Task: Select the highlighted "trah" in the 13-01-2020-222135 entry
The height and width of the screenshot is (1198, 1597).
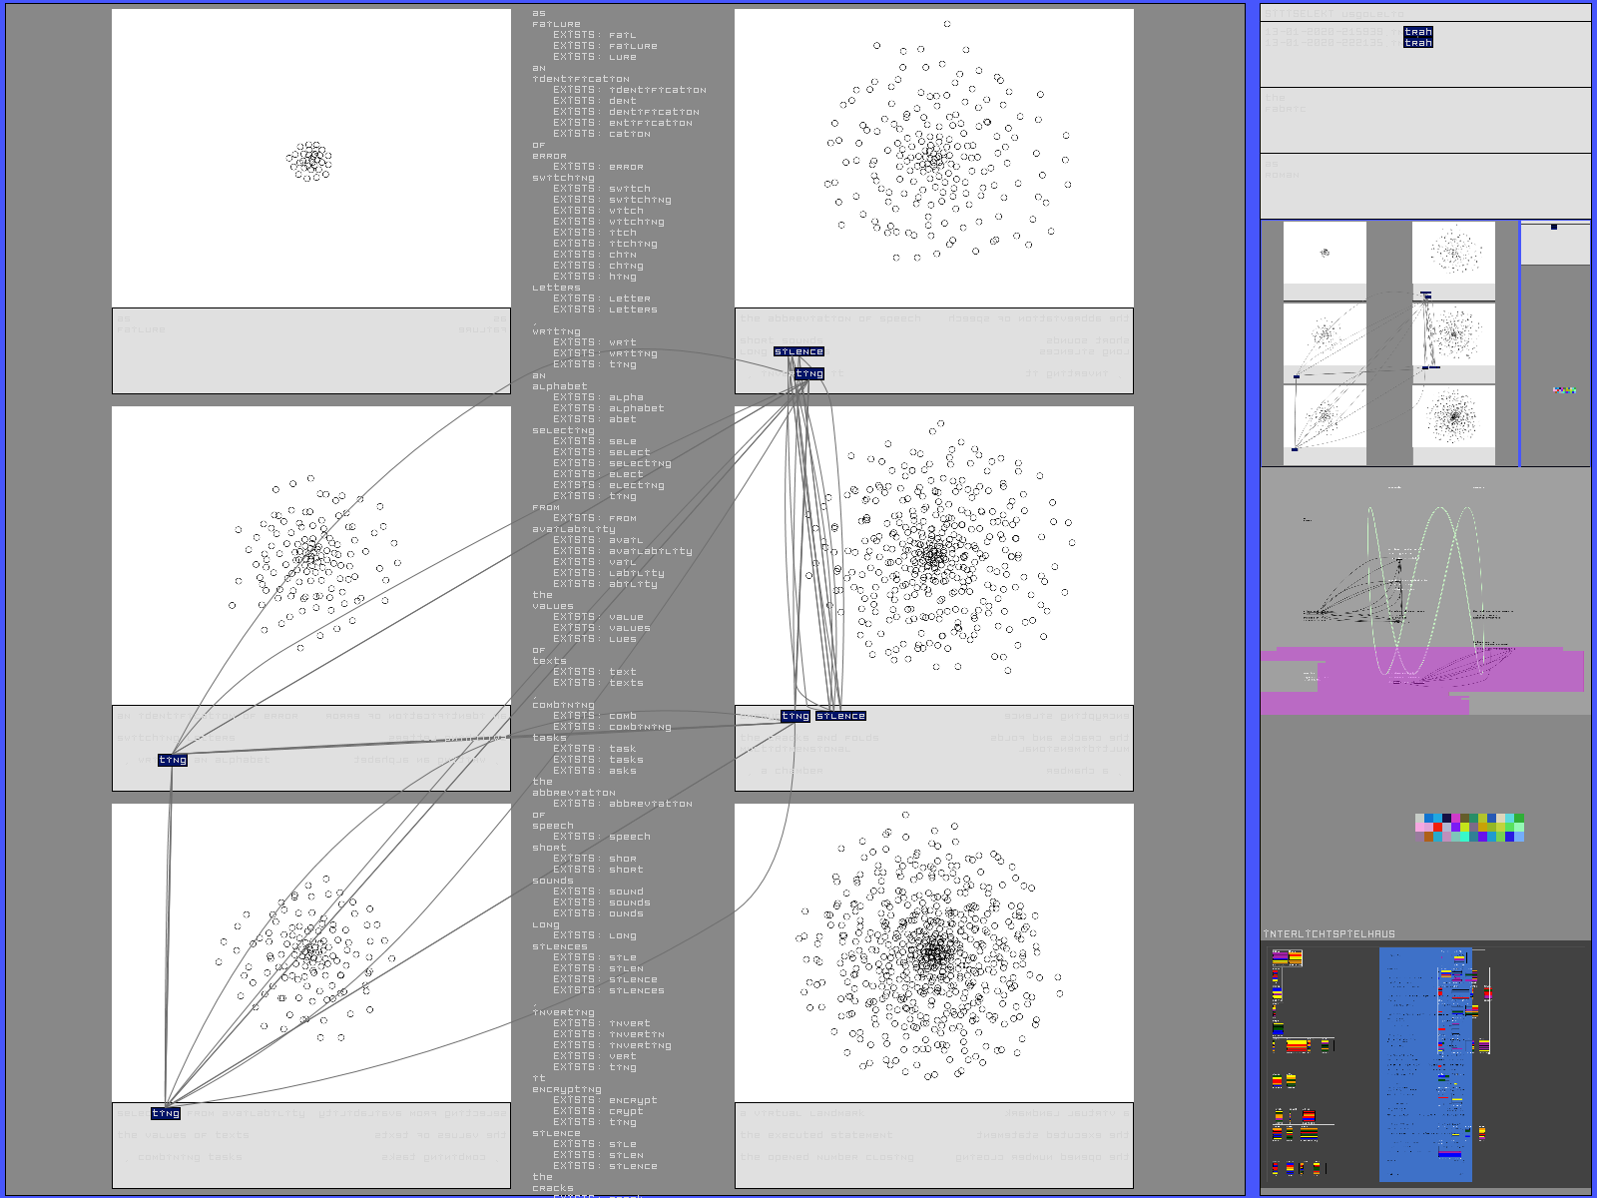Action: pos(1417,43)
